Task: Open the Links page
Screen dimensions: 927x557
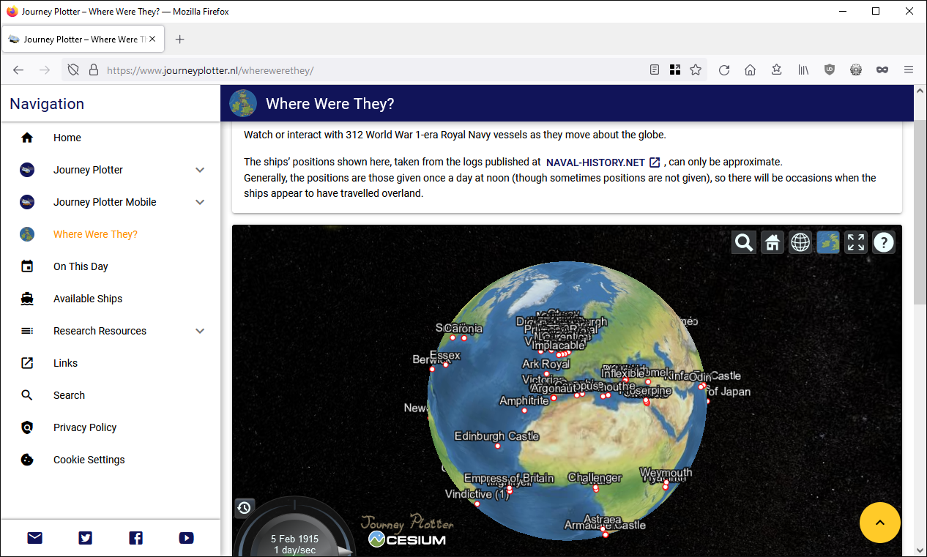Action: (x=110, y=363)
